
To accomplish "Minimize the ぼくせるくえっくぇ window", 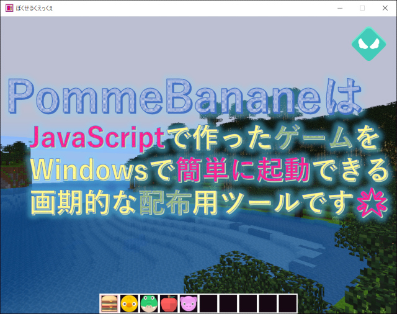I will click(x=340, y=8).
